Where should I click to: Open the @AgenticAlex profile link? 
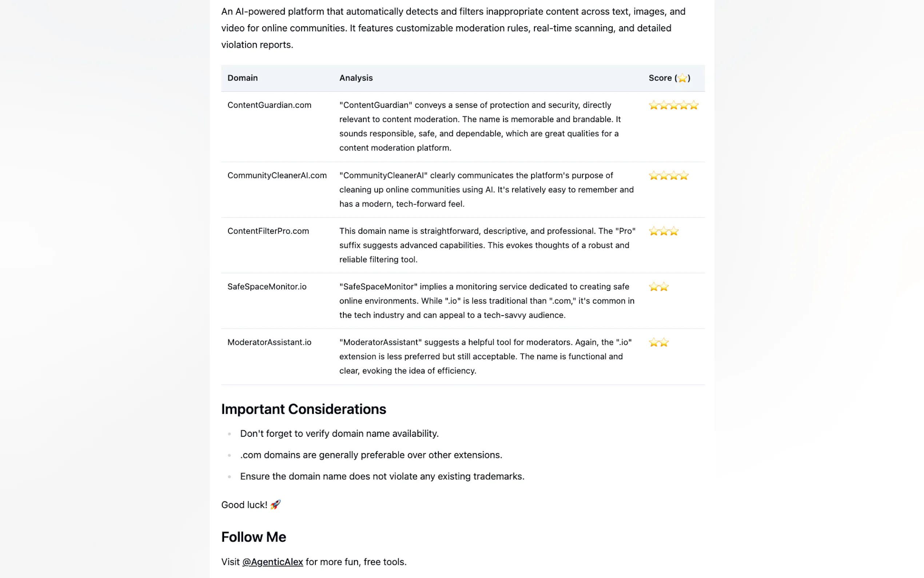click(272, 562)
